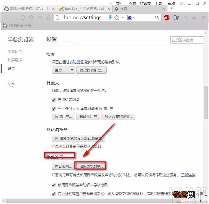Click the star favorites icon in toolbar
The width and height of the screenshot is (209, 204).
(x=48, y=17)
